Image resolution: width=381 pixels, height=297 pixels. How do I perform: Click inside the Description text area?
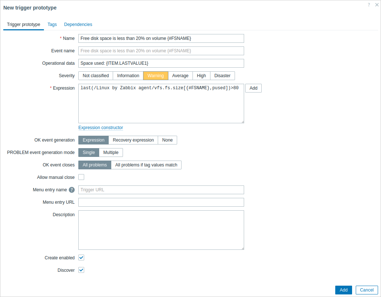161,230
